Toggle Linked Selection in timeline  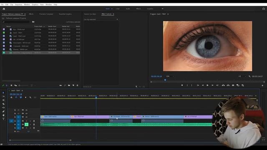point(21,97)
